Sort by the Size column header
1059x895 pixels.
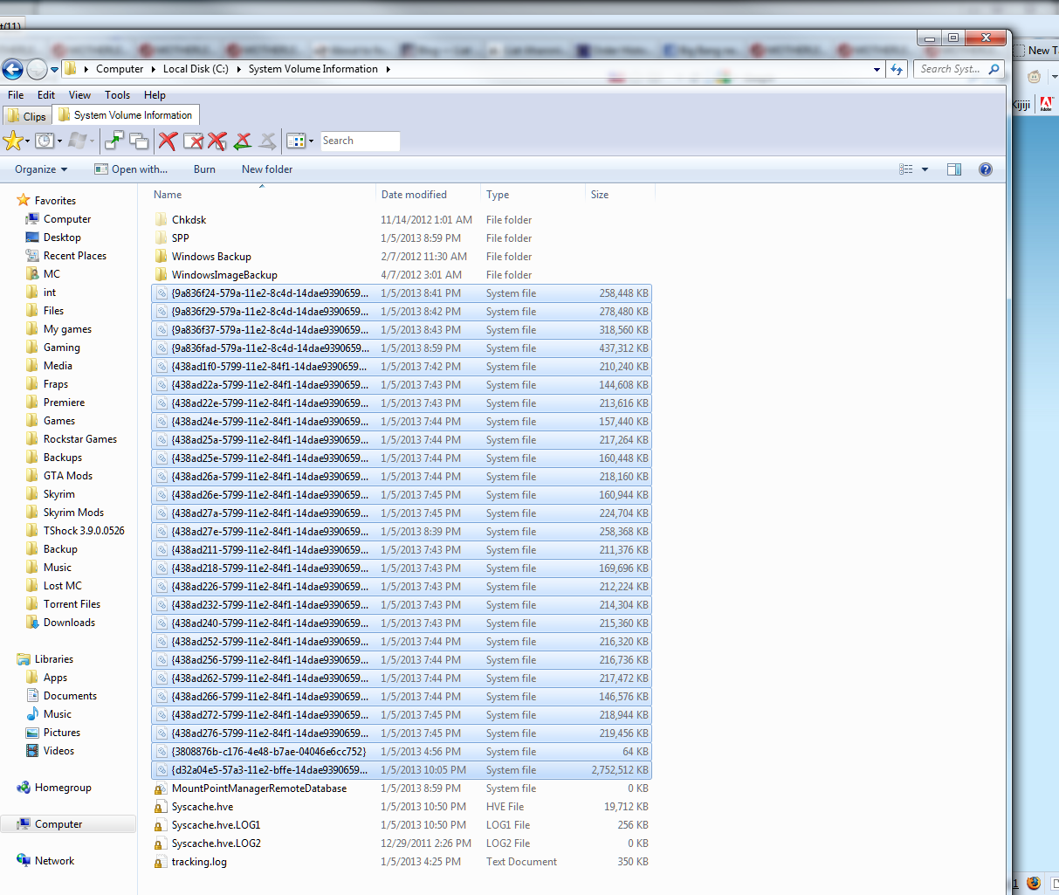click(619, 195)
